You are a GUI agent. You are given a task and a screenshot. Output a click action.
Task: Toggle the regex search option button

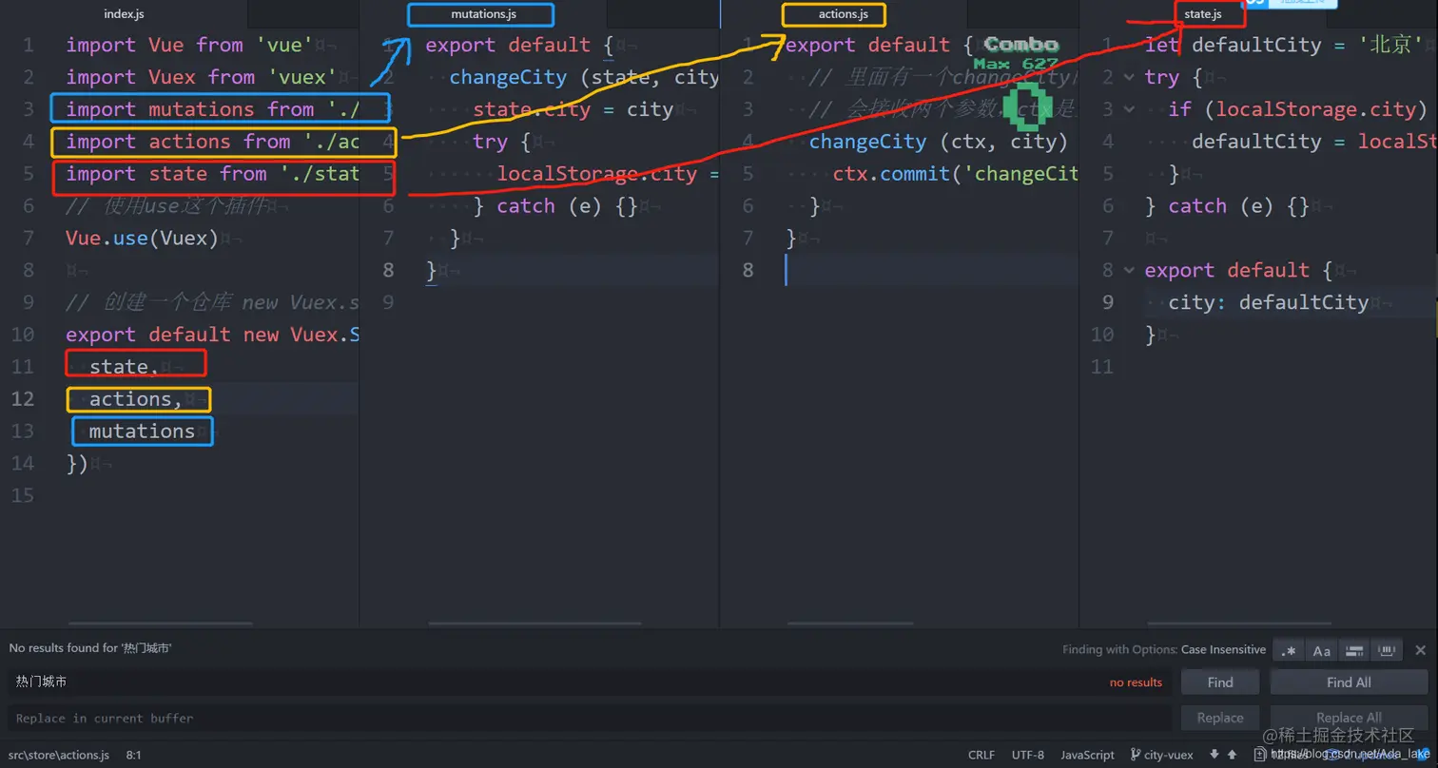tap(1289, 650)
